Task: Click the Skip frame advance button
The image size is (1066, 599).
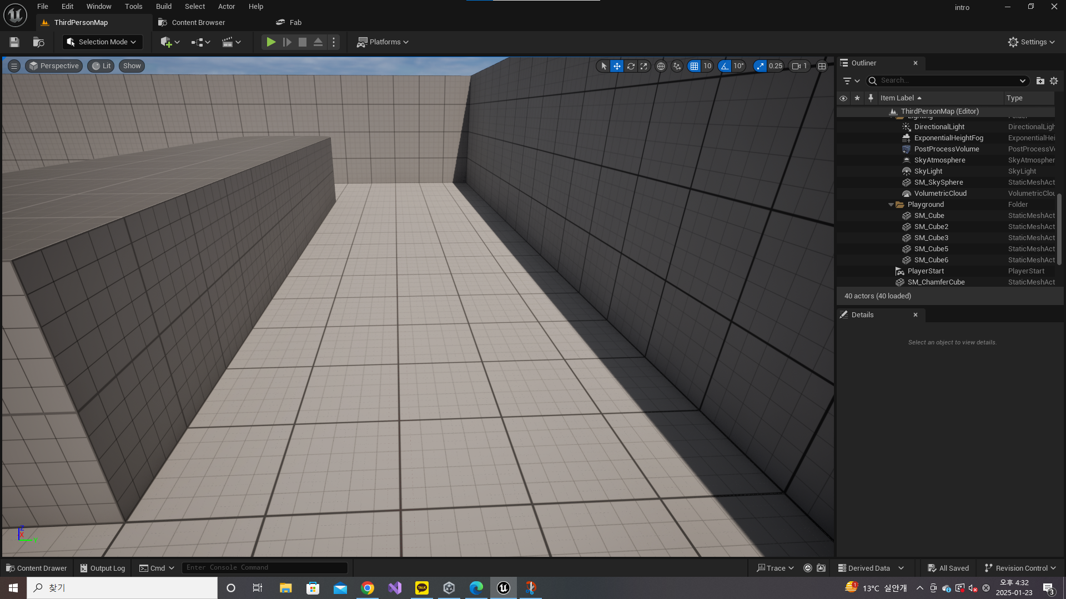Action: tap(287, 42)
